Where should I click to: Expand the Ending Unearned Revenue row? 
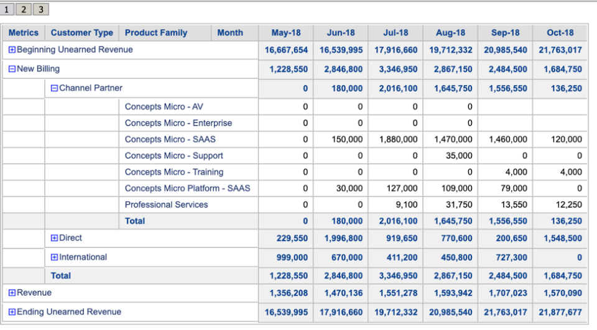12,312
